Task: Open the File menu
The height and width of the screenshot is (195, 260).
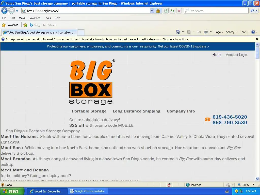Action: [5, 18]
